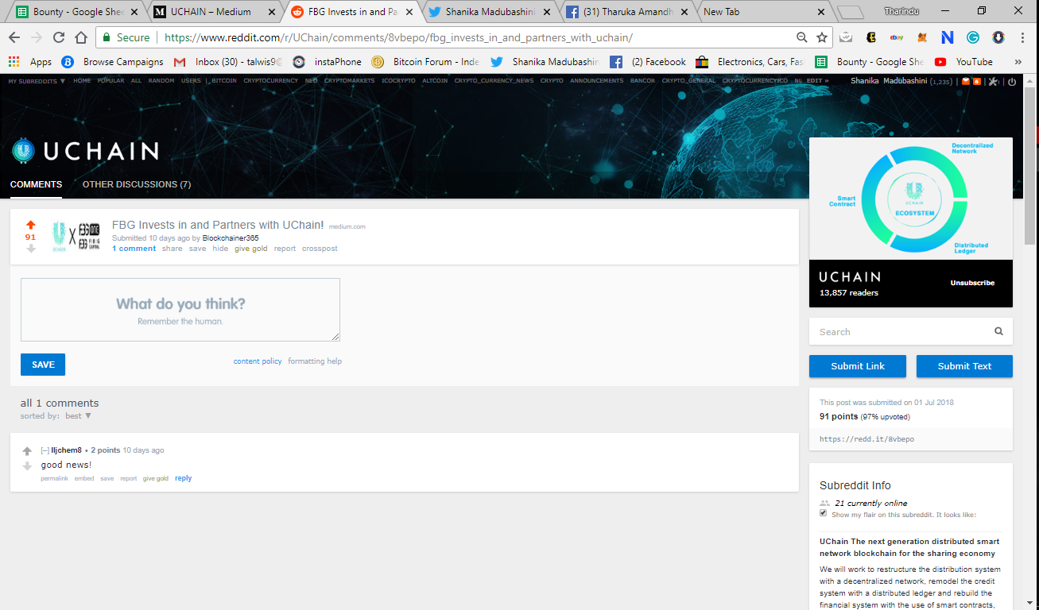
Task: Show more bookmarks with the chevron
Action: 1018,62
